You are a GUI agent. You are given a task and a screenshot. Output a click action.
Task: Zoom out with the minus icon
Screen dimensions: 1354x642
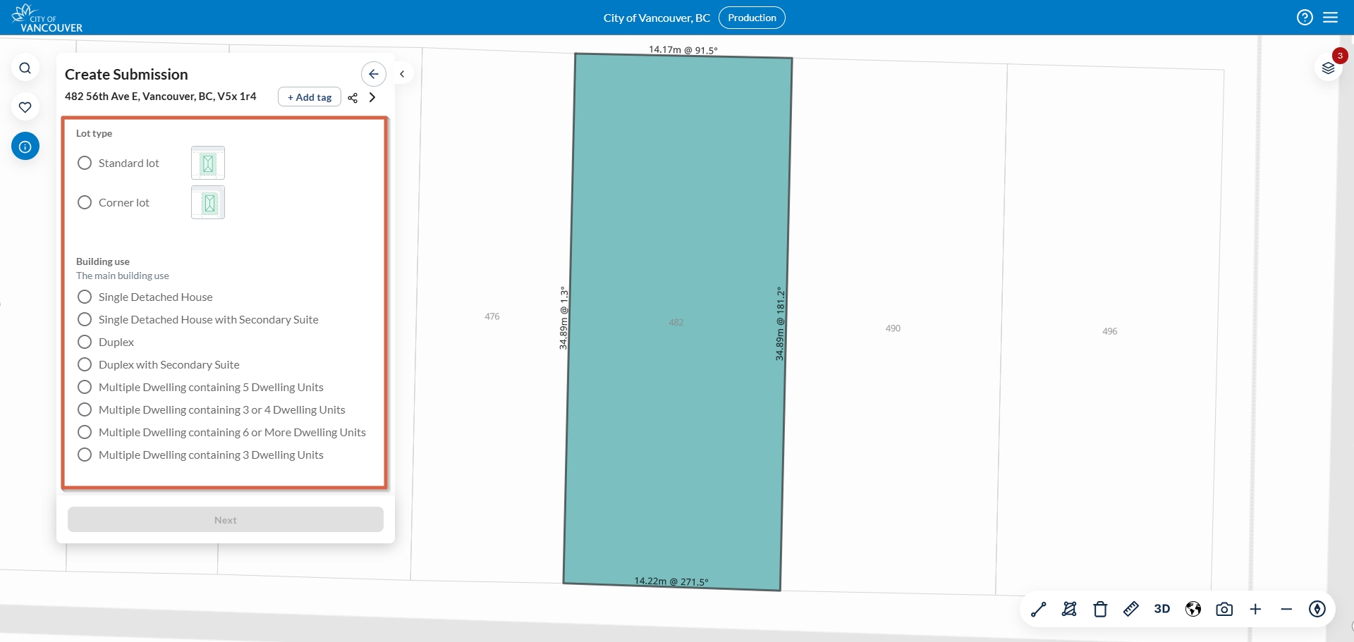tap(1286, 610)
